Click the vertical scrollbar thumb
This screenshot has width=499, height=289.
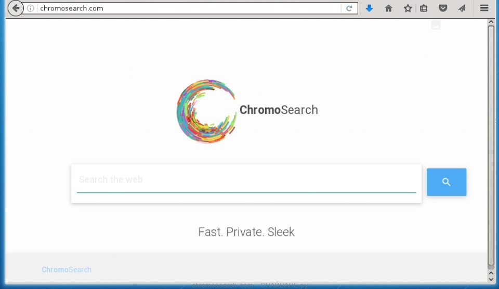[x=491, y=145]
